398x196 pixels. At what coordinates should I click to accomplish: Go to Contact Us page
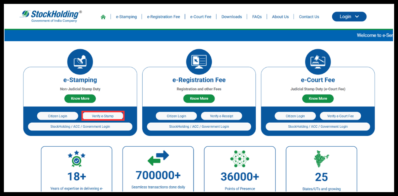point(309,17)
